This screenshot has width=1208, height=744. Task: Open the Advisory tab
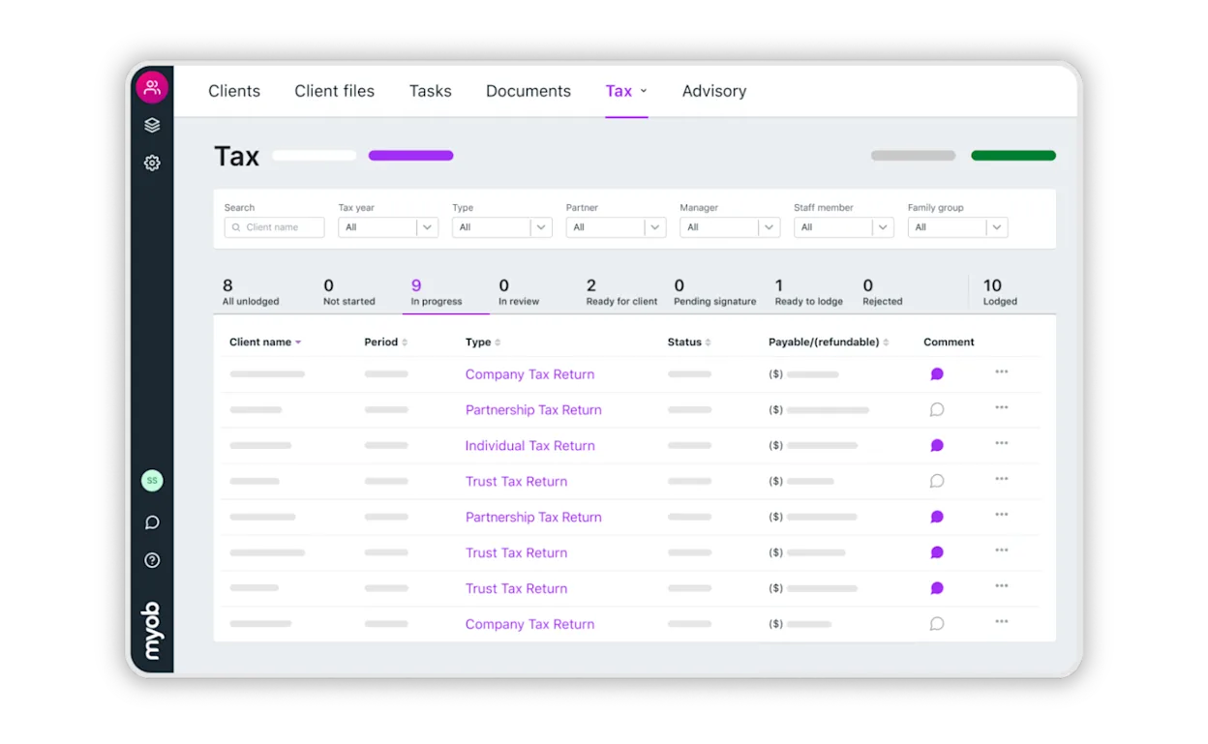click(714, 91)
